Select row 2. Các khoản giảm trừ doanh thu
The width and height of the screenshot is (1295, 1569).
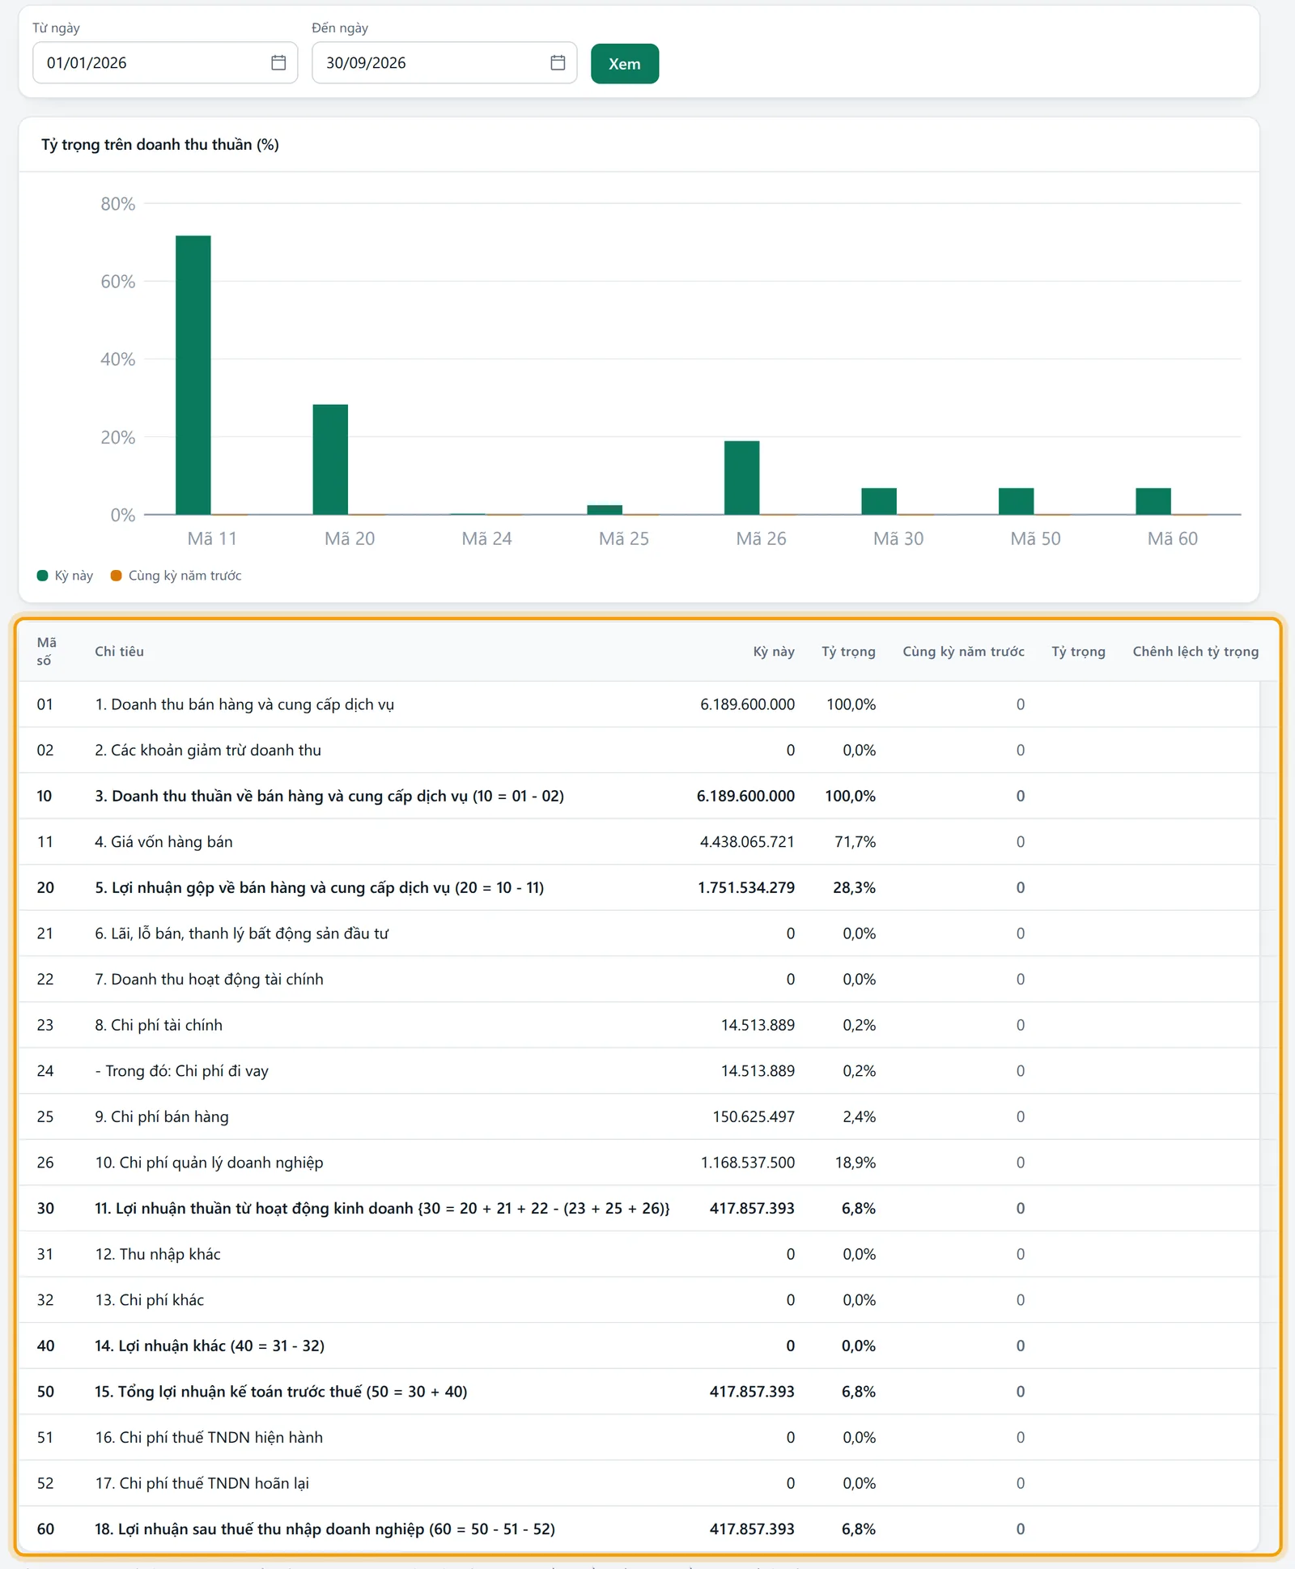(x=639, y=750)
